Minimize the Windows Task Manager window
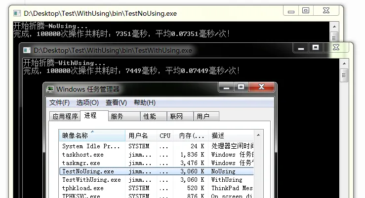The image size is (365, 198). click(x=227, y=87)
